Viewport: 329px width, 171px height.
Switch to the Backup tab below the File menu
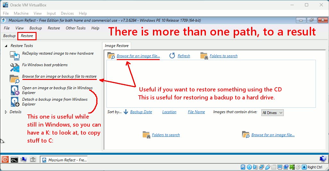(x=9, y=36)
